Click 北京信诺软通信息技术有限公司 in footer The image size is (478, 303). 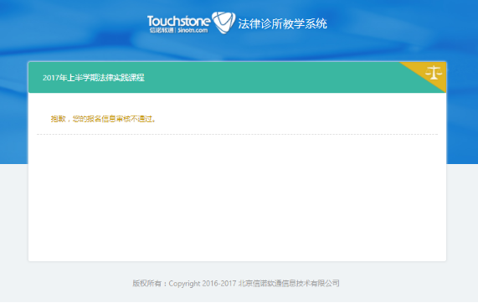point(289,284)
